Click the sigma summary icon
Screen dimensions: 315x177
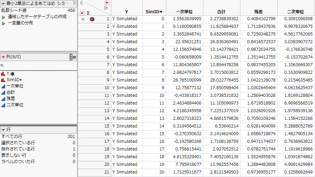88,13
